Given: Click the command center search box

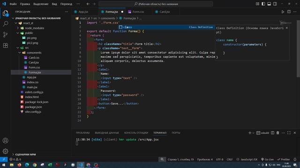Looking at the screenshot, I should (156, 4).
